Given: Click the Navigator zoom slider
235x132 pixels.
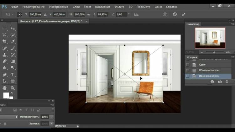Looking at the screenshot, I should [x=214, y=52].
